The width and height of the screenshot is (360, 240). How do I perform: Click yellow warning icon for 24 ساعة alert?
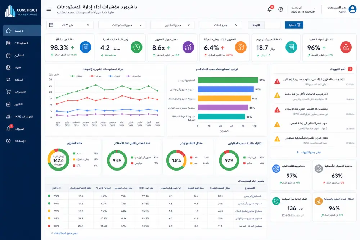277,95
